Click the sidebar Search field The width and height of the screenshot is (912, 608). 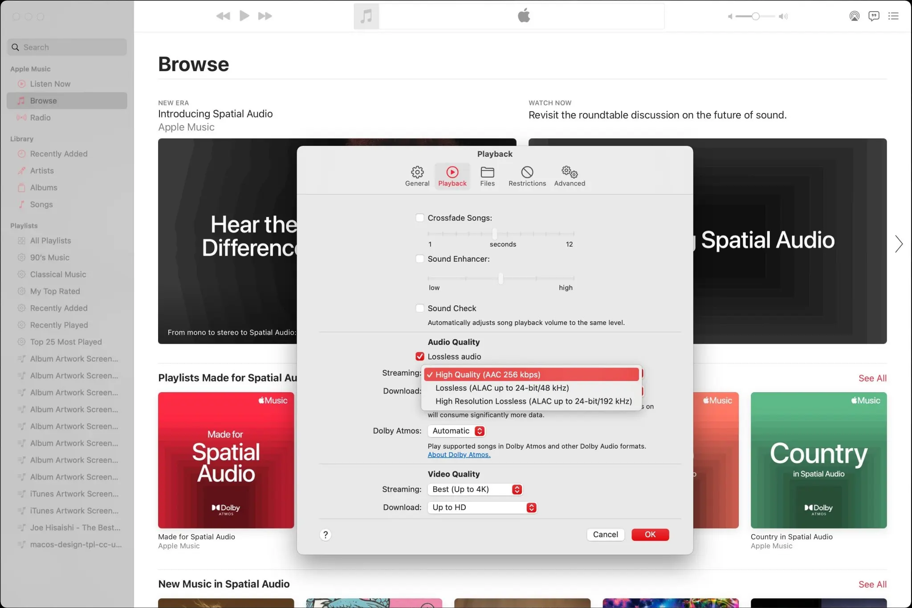coord(67,47)
